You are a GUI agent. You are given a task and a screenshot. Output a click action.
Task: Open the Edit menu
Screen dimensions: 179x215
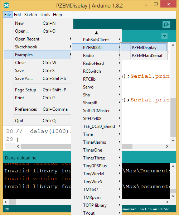(18, 15)
